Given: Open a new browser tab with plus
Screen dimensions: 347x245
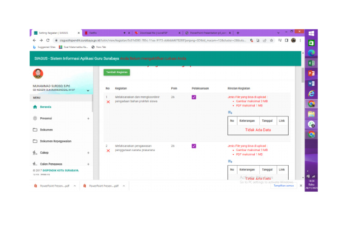Looking at the screenshot, I should 238,33.
